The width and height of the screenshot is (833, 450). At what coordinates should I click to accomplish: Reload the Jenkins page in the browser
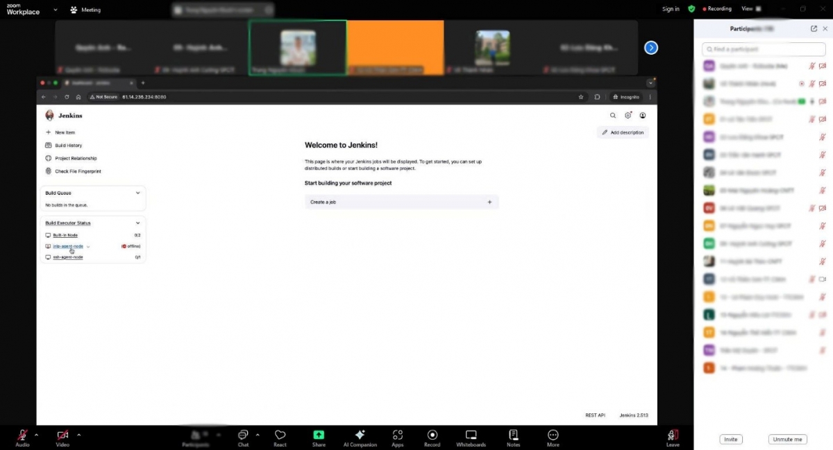point(67,97)
